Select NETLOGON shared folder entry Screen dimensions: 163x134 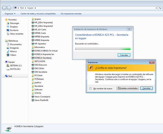[x=38, y=61]
